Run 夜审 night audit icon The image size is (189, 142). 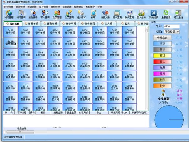coord(93,14)
